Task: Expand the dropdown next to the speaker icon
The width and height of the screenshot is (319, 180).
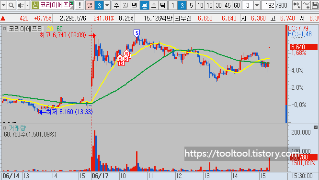Action: tap(27, 5)
